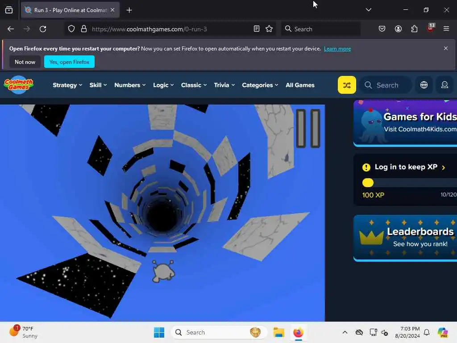Click the grey alien runner character
Viewport: 457px width, 343px height.
(163, 271)
